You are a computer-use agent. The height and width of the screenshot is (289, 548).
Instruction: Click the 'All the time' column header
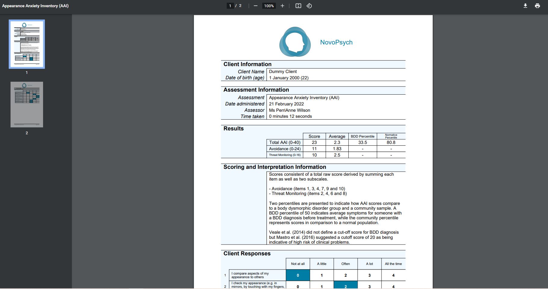[x=393, y=264]
